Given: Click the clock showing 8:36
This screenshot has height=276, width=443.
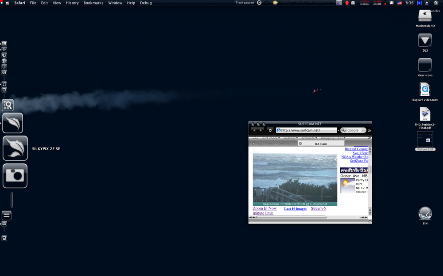Looking at the screenshot, I should tap(409, 3).
